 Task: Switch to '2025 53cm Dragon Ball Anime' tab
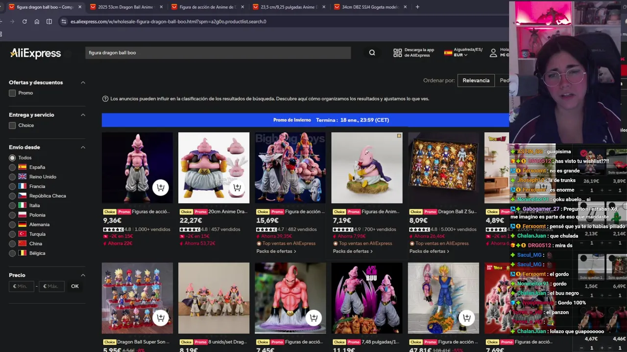[x=126, y=7]
